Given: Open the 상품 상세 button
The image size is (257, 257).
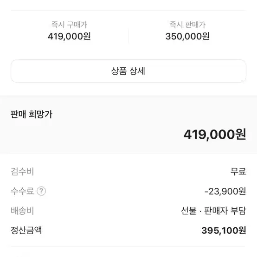Looking at the screenshot, I should 128,71.
